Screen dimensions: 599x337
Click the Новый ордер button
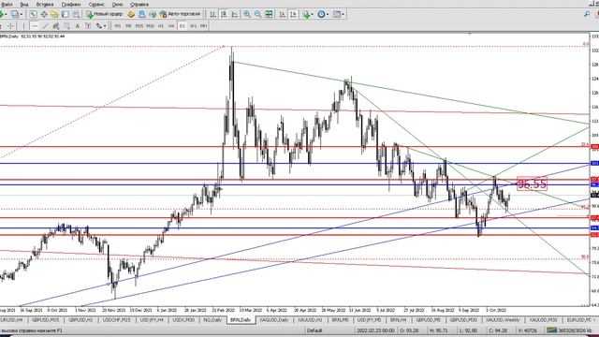[x=104, y=14]
